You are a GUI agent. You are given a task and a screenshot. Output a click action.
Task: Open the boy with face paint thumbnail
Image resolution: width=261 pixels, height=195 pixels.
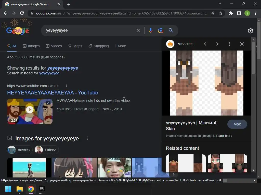tap(114, 168)
